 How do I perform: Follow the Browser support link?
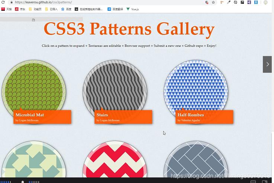[x=137, y=46]
